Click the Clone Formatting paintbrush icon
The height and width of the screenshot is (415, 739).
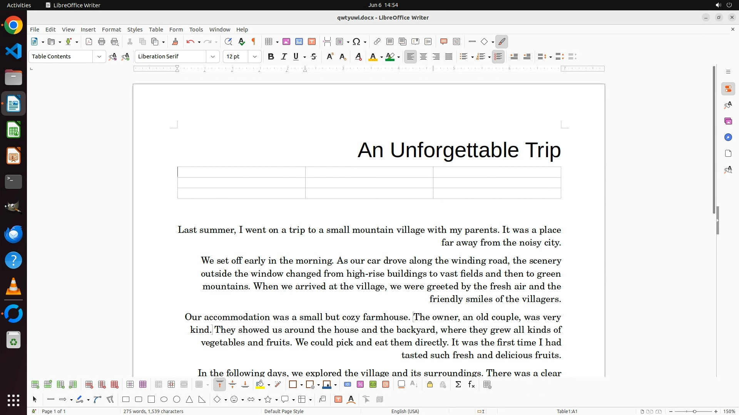click(x=175, y=41)
